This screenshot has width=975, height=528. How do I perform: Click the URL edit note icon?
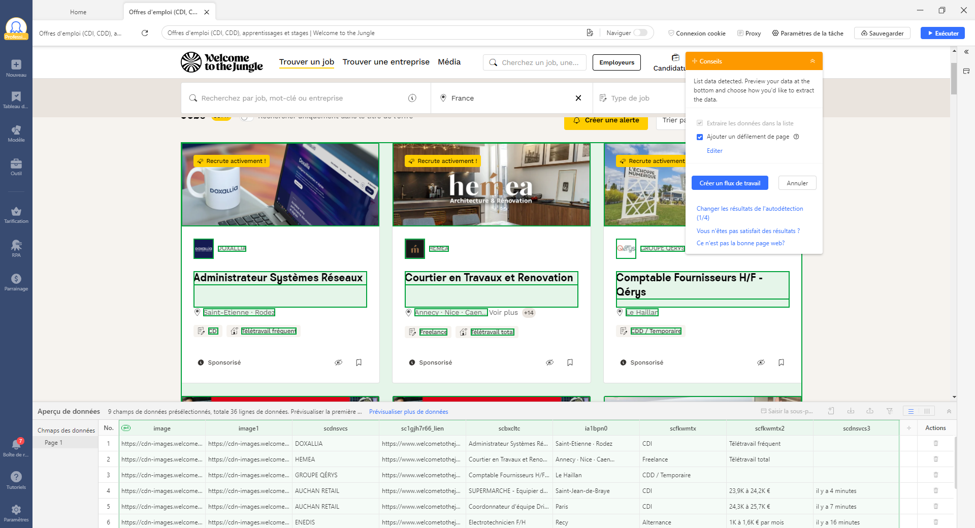coord(590,33)
